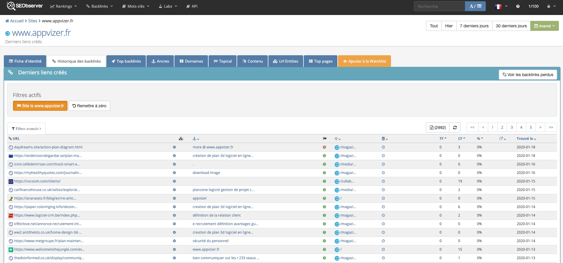Remove the Site is www.appvizer.fr filter
The height and width of the screenshot is (263, 563).
pos(40,106)
